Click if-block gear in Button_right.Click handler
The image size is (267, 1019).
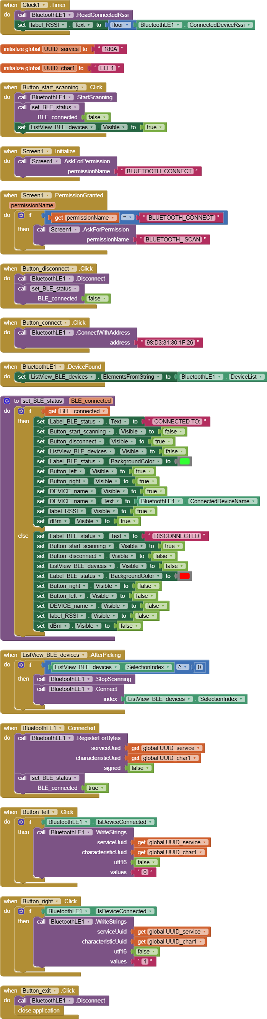pos(21,911)
